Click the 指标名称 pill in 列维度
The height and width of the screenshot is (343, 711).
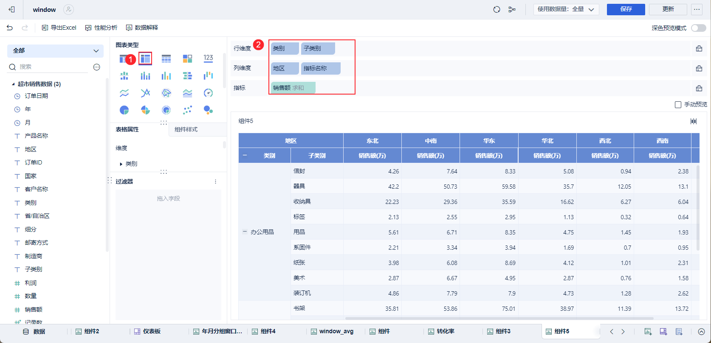tap(321, 68)
